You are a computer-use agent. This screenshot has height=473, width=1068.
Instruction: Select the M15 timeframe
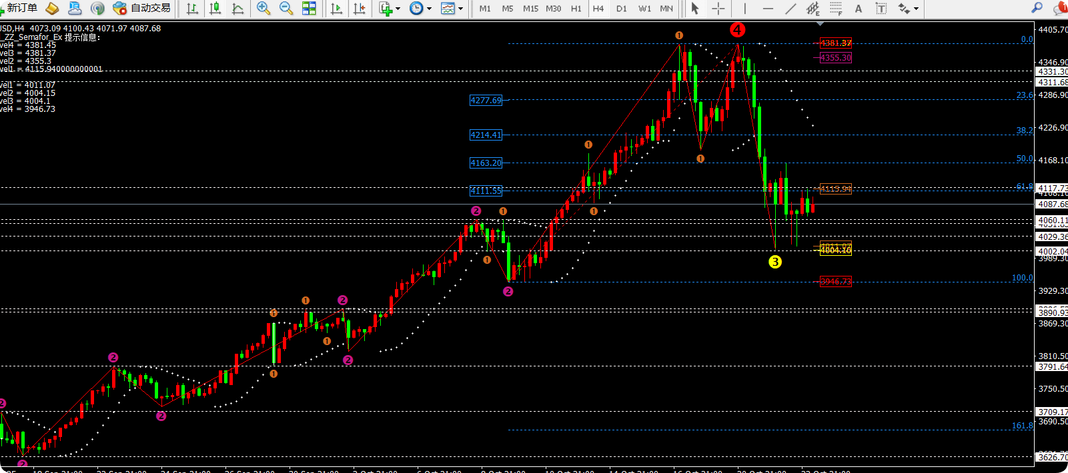(530, 9)
